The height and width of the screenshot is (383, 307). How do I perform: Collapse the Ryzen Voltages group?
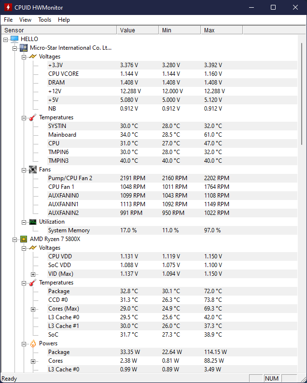(x=24, y=248)
